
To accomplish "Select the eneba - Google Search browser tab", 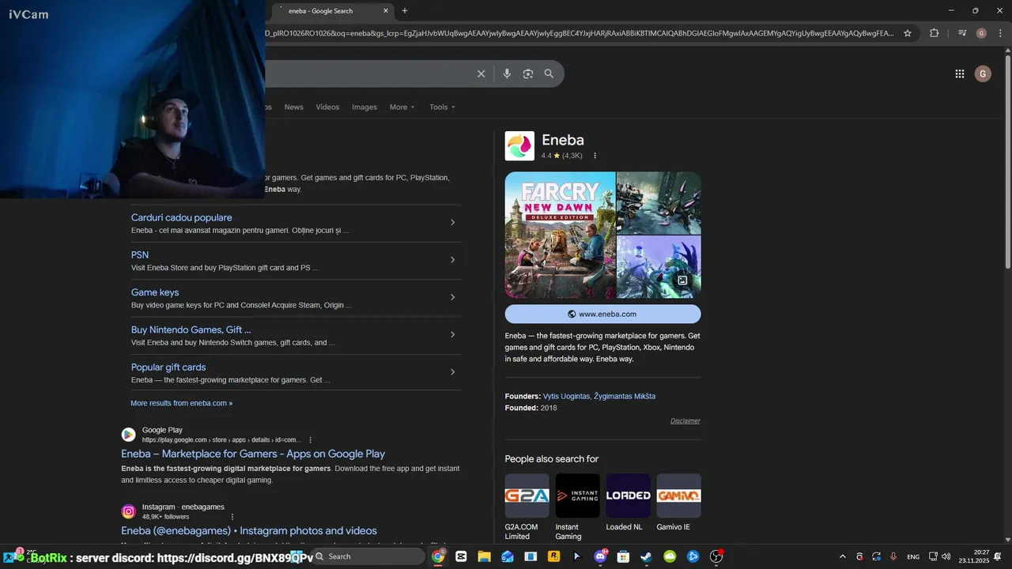I will click(332, 11).
